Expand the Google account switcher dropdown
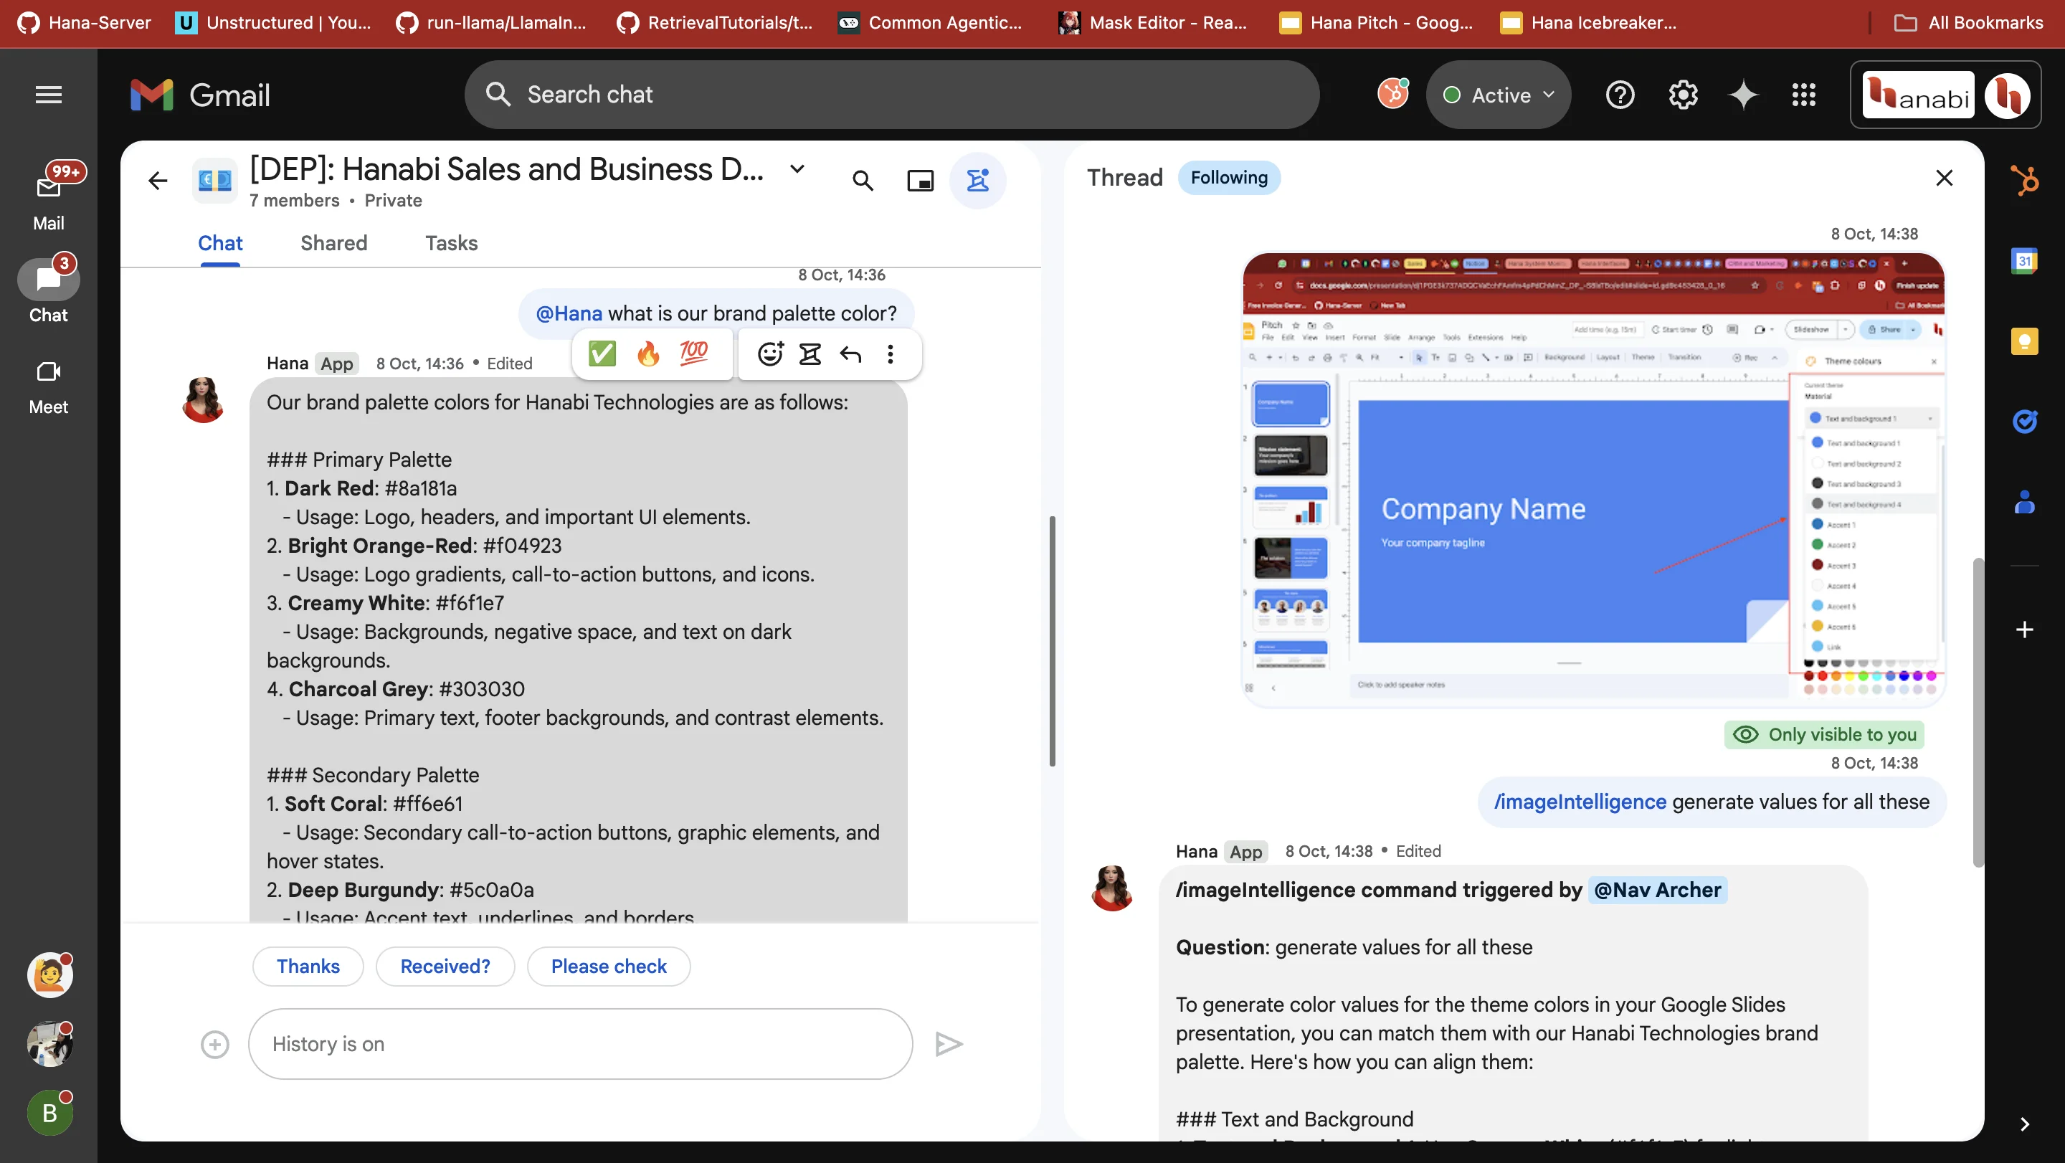Screen dimensions: 2065x1163 (2010, 94)
